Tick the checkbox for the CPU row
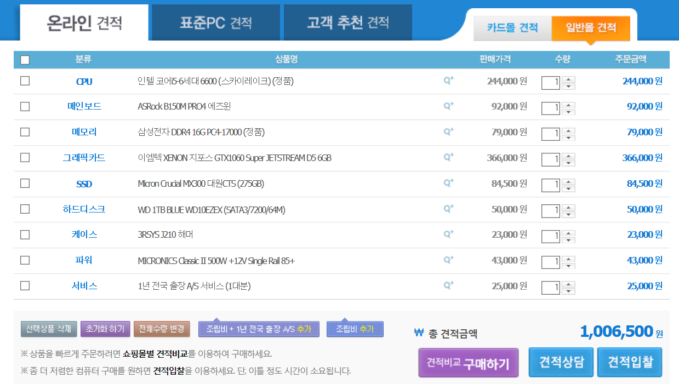The image size is (679, 384). [25, 81]
